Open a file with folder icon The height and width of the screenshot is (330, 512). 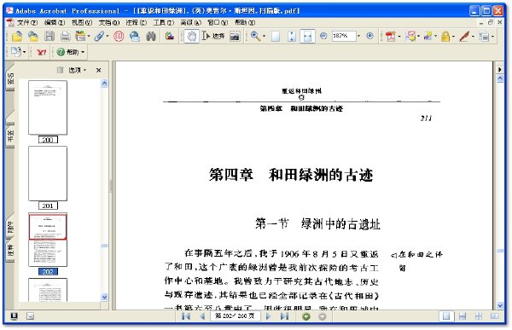click(x=17, y=36)
